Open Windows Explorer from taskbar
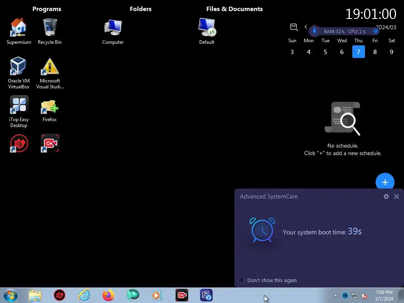This screenshot has width=404, height=303. [x=35, y=295]
